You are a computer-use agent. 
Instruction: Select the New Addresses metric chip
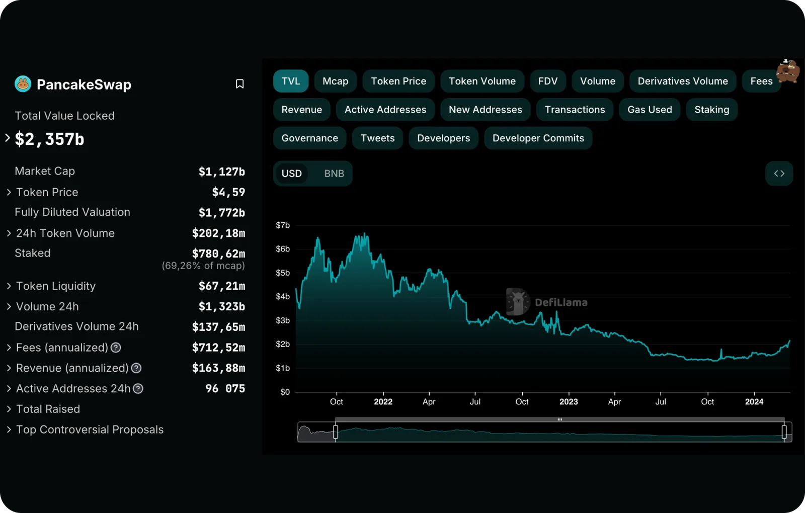click(x=486, y=110)
